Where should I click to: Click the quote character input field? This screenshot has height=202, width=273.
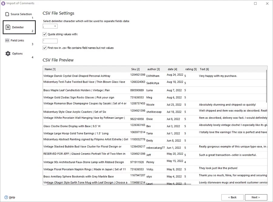50,41
